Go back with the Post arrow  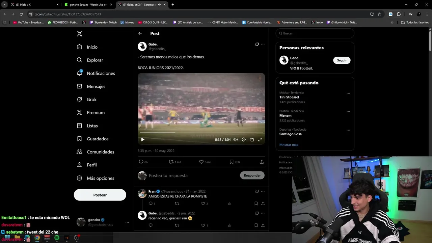[140, 33]
